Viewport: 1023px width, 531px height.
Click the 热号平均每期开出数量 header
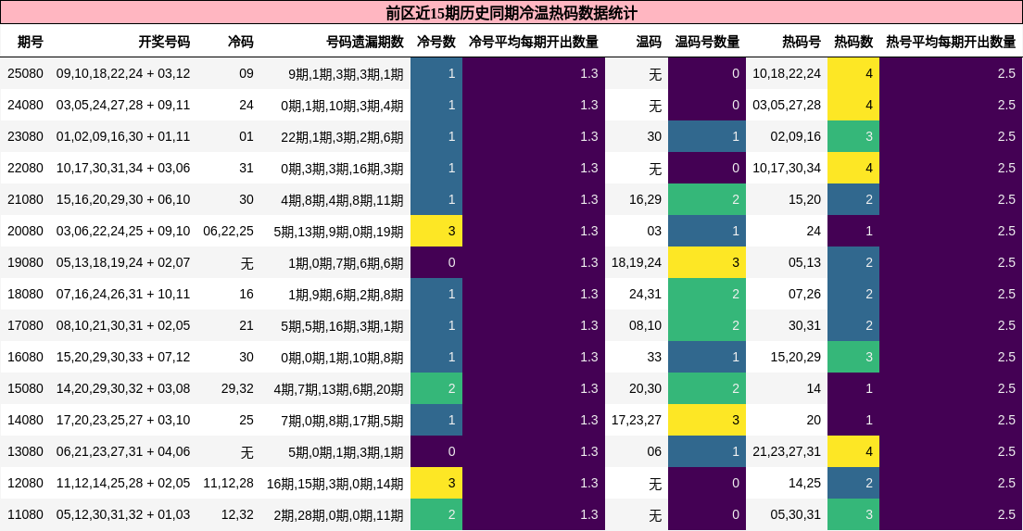(x=951, y=42)
